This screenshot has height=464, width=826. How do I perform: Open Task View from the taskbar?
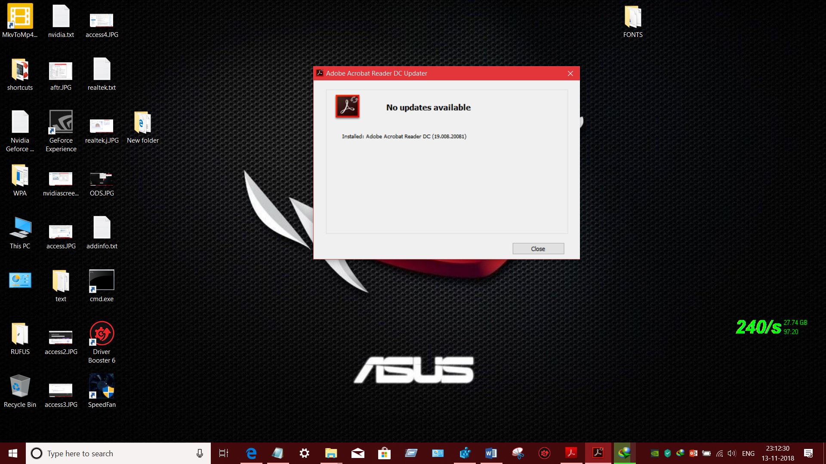(224, 453)
